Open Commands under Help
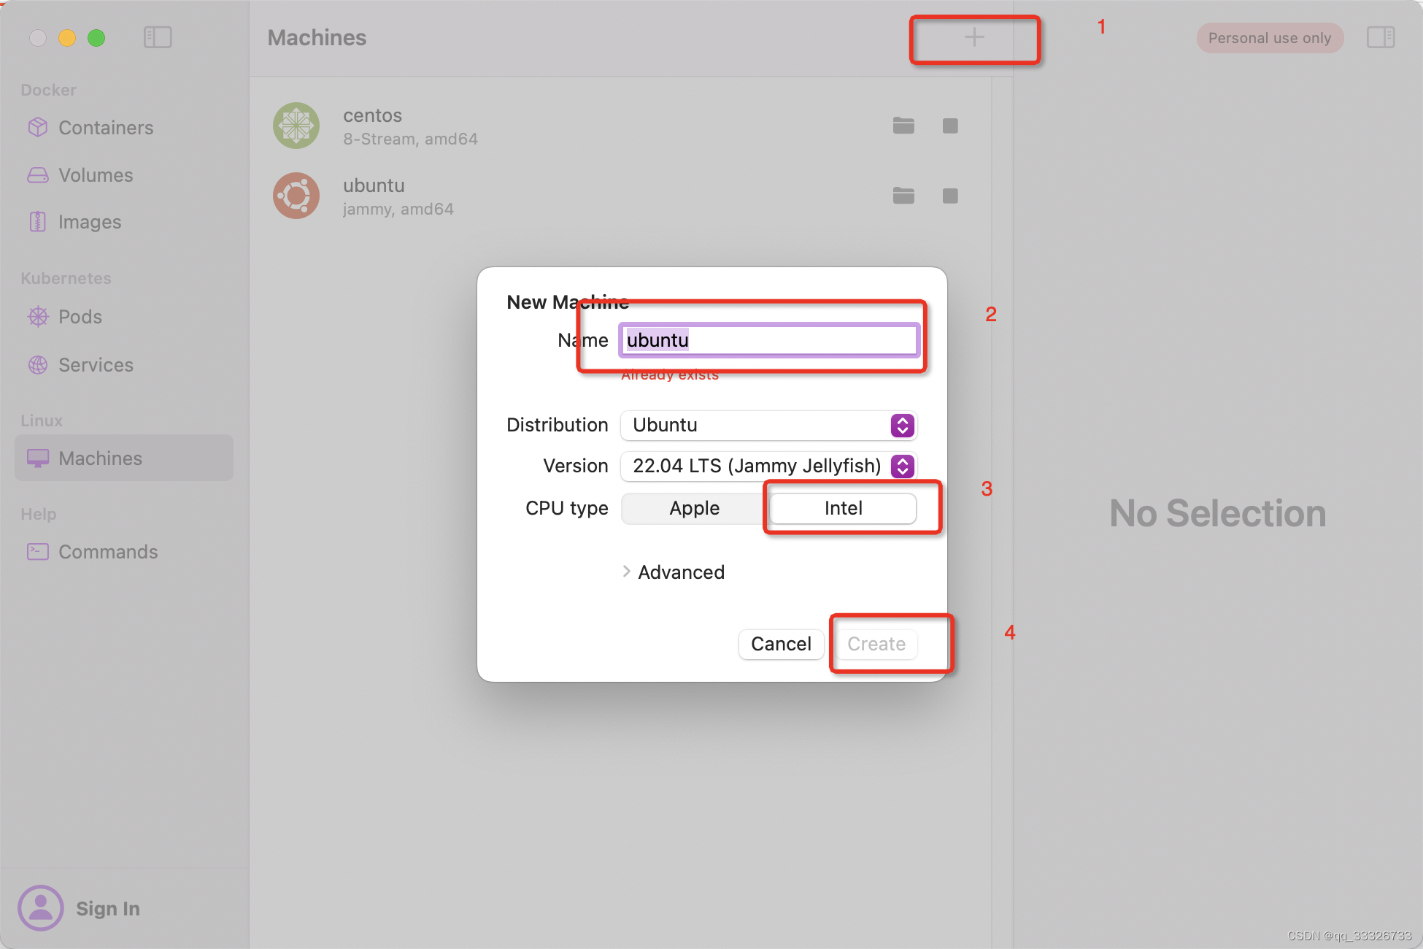 (x=107, y=552)
